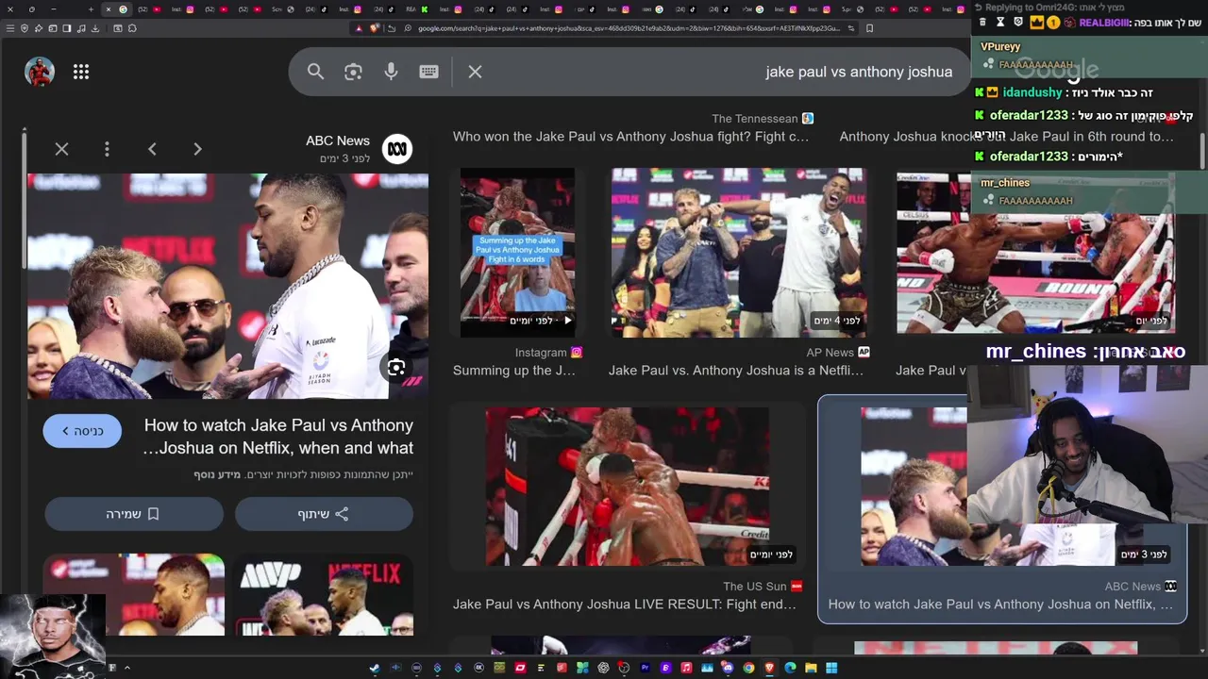The width and height of the screenshot is (1208, 679).
Task: Start voice search with the microphone icon
Action: (x=391, y=72)
